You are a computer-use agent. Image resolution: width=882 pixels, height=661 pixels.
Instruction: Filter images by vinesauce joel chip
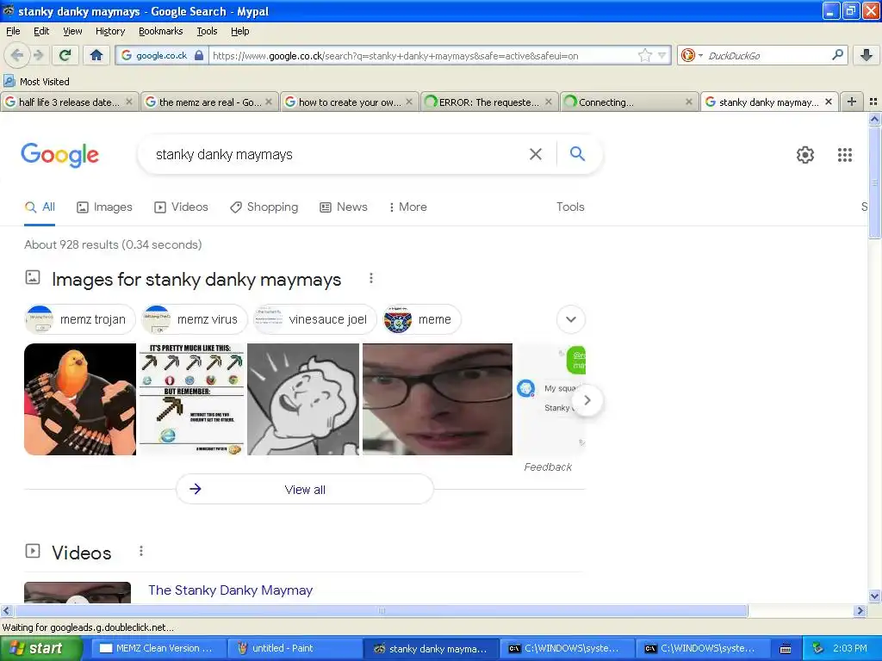point(314,319)
